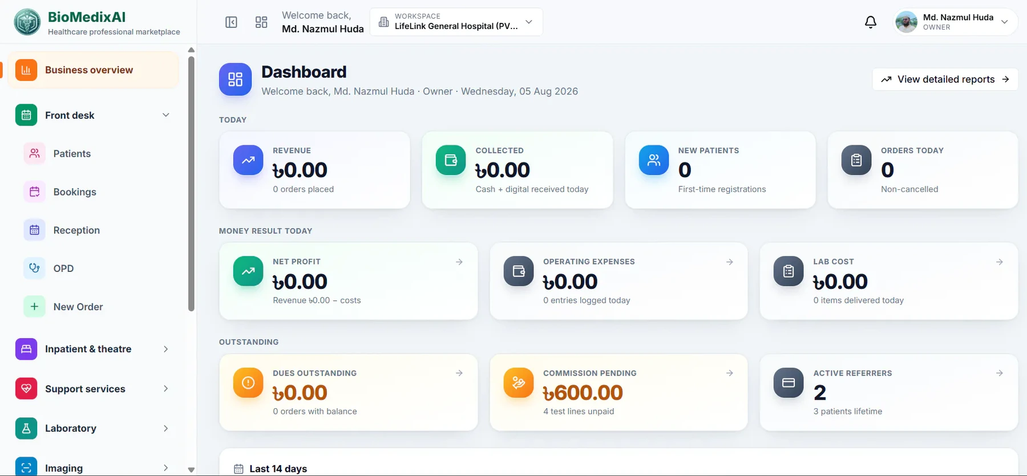
Task: Click '0 items delivered today' text
Action: [858, 300]
